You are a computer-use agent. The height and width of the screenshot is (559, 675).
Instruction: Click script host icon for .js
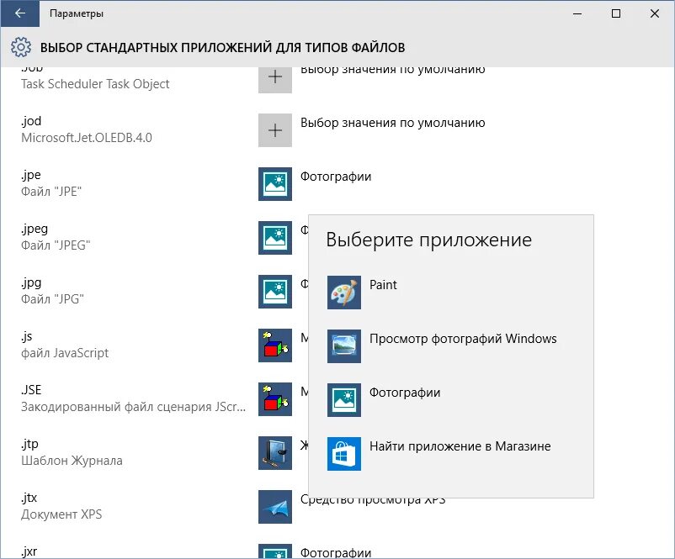pos(275,345)
